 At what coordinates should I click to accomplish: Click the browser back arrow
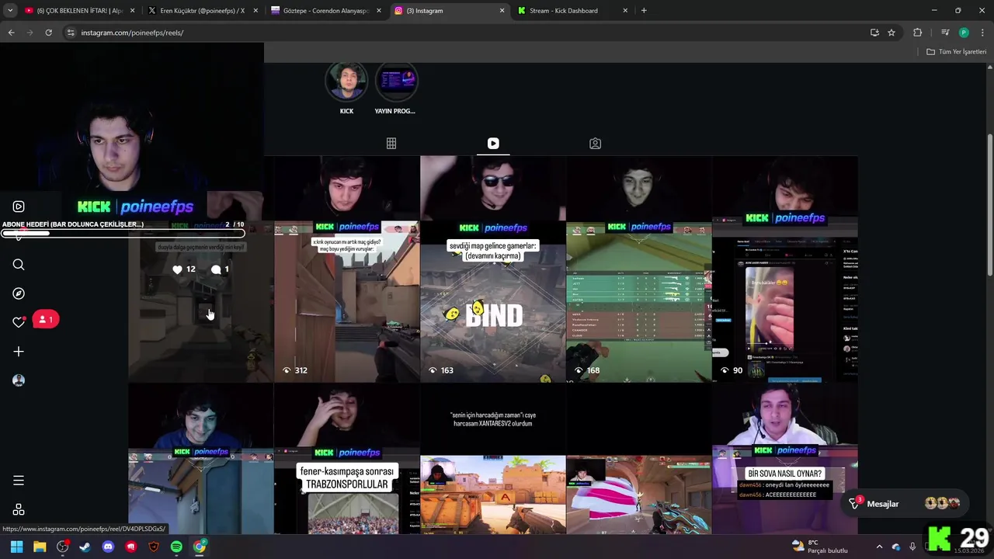point(11,33)
